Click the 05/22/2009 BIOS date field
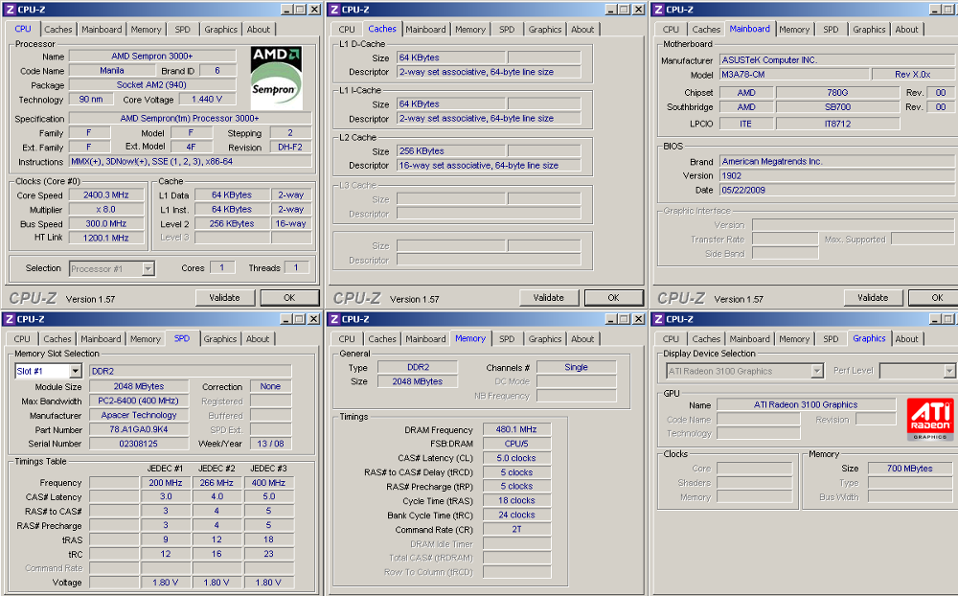Screen dimensions: 958x596 coord(837,190)
